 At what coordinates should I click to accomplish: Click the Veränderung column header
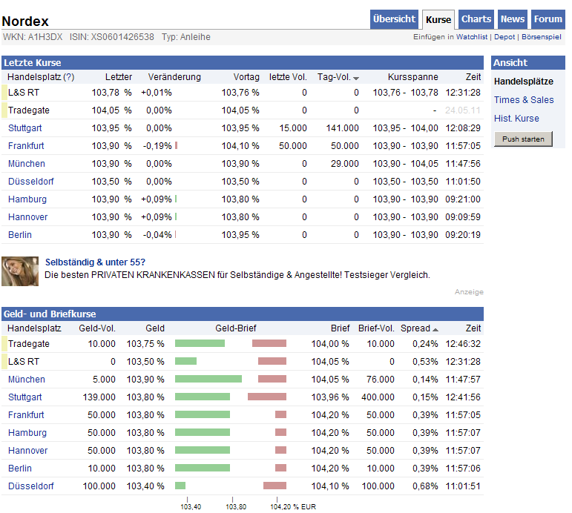pyautogui.click(x=174, y=77)
